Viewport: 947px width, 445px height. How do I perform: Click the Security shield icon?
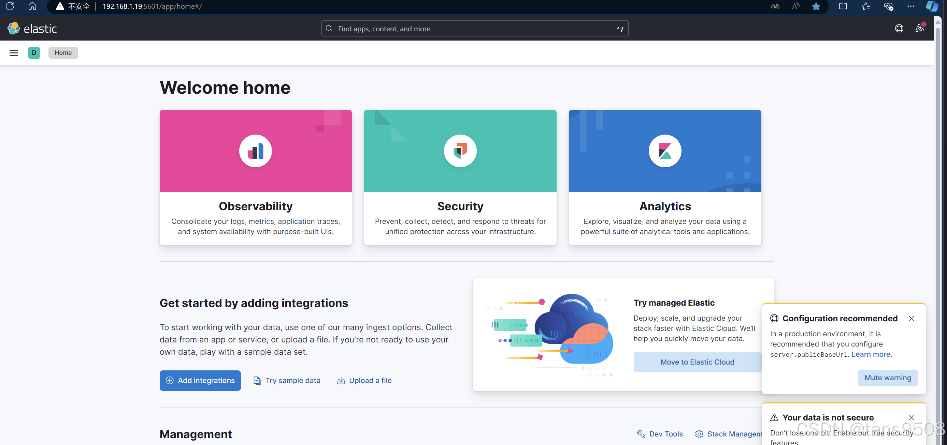tap(460, 151)
